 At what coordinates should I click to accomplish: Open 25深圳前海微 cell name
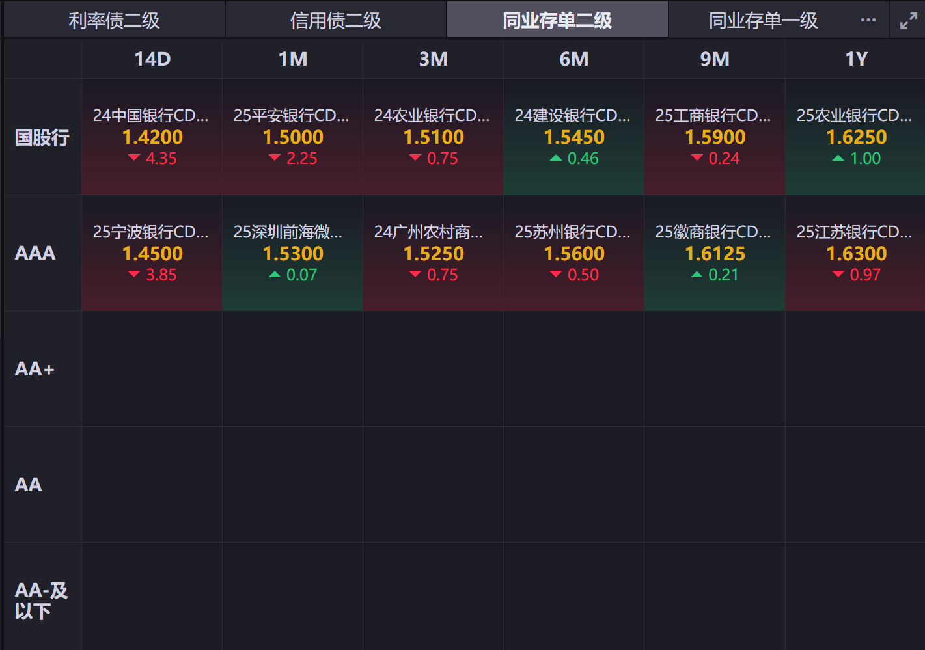[288, 232]
